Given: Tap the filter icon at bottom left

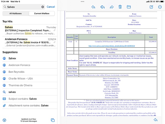Looking at the screenshot, I should coord(4,120).
